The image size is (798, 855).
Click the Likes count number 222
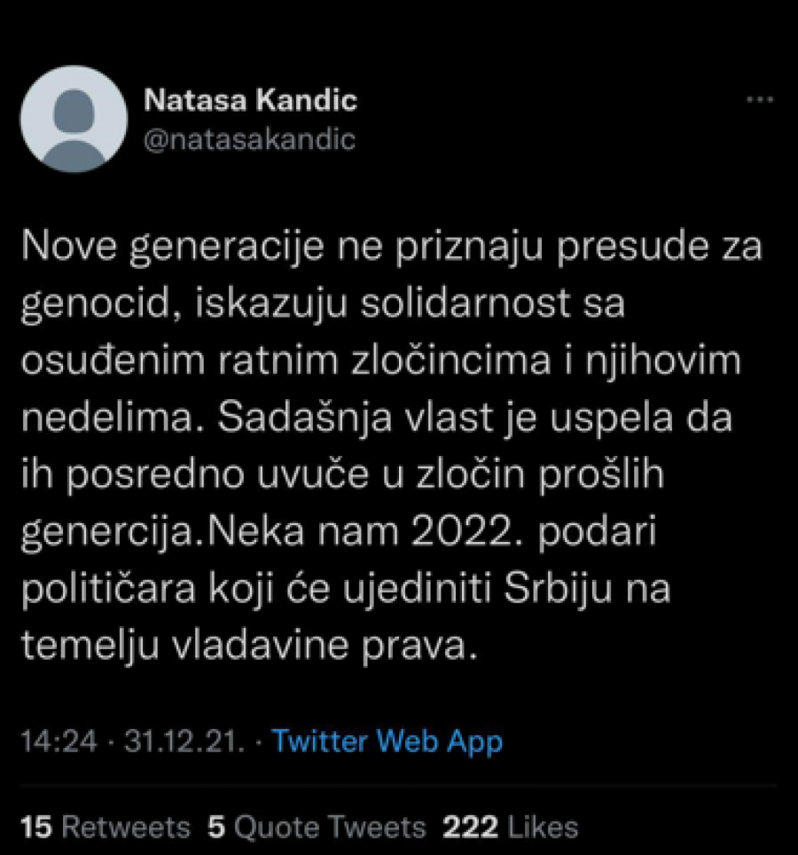click(465, 825)
